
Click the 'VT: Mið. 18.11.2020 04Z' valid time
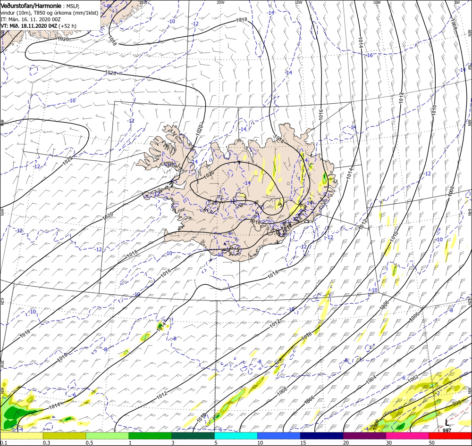pyautogui.click(x=29, y=26)
